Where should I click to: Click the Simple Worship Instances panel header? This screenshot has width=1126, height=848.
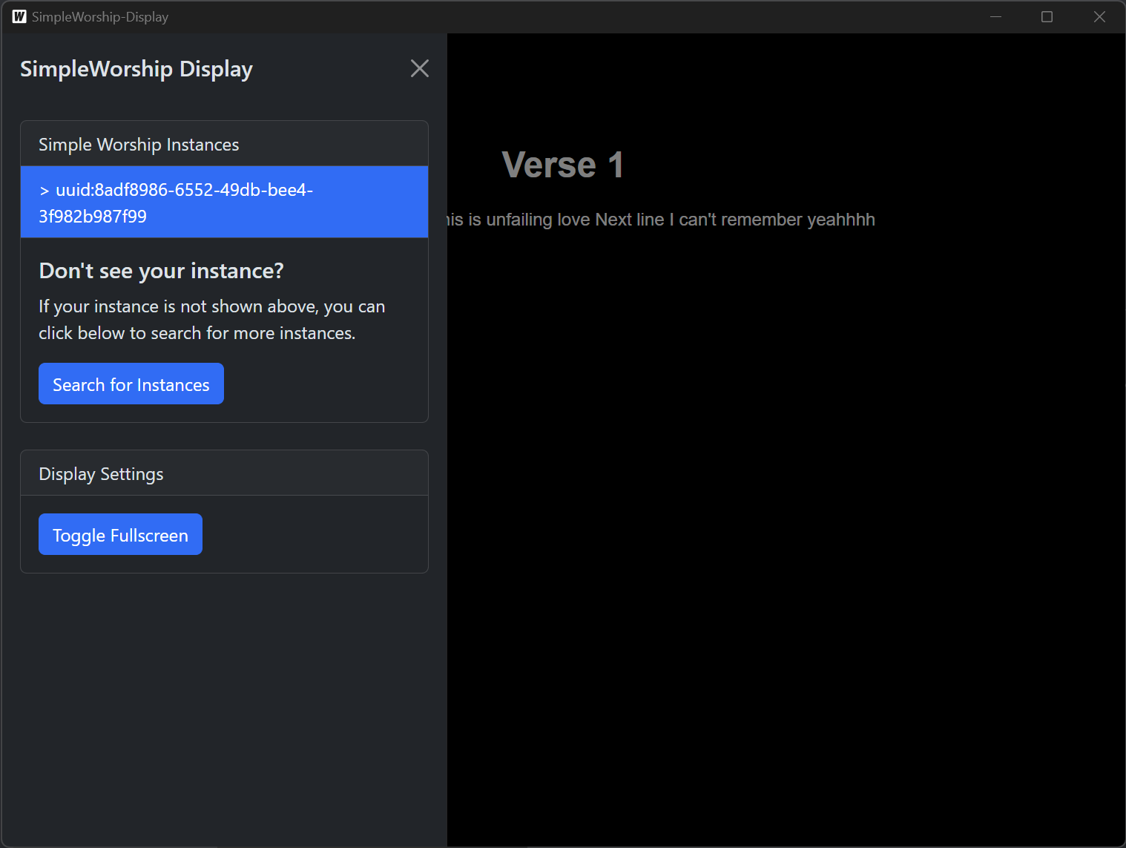click(x=139, y=144)
